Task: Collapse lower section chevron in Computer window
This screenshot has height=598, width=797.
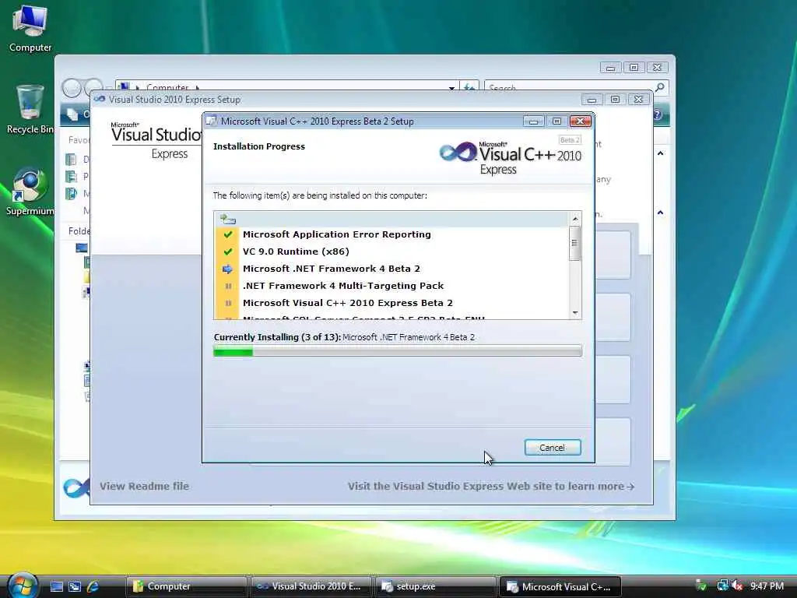Action: [x=660, y=213]
